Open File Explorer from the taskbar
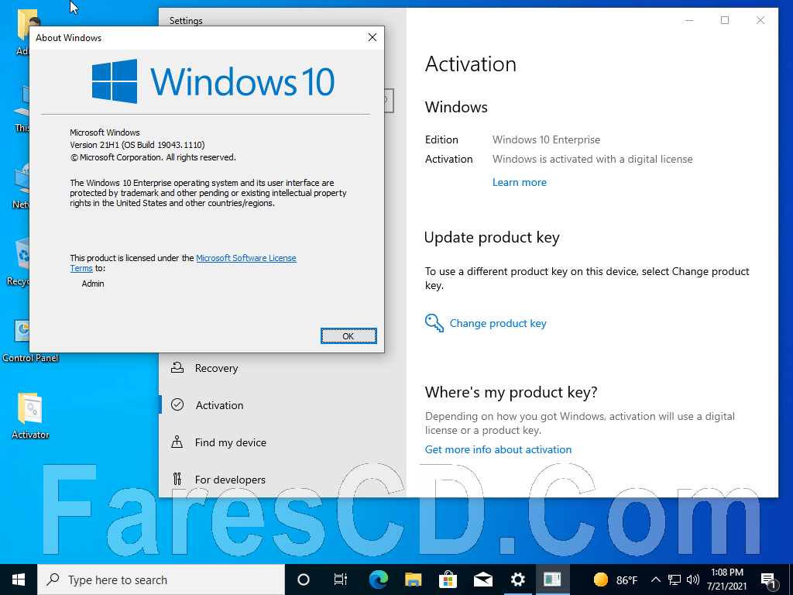793x595 pixels. point(414,580)
